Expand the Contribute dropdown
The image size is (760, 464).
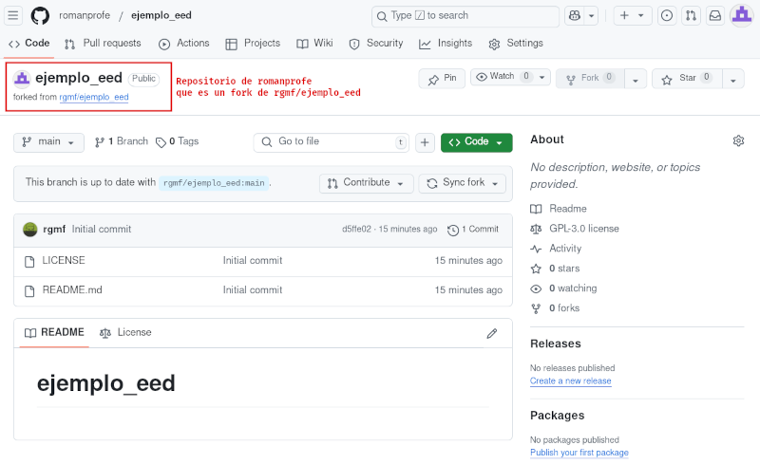coord(366,183)
